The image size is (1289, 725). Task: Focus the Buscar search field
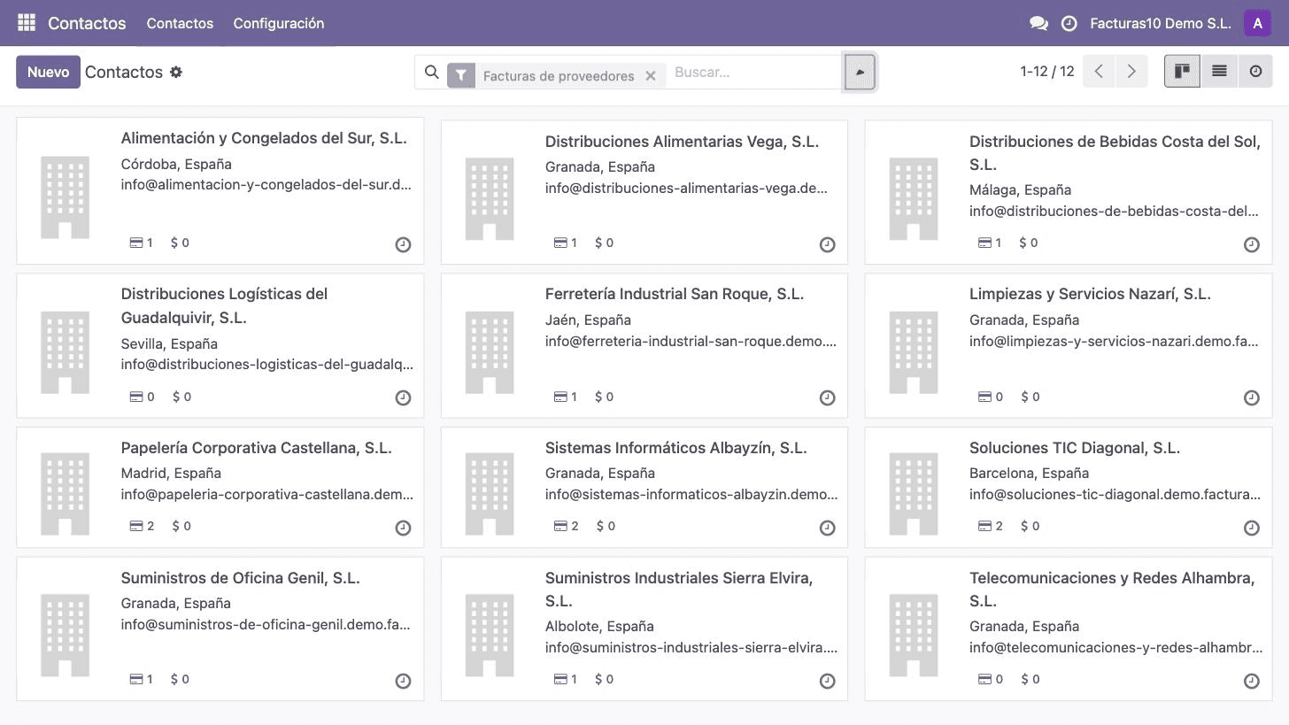pos(754,73)
